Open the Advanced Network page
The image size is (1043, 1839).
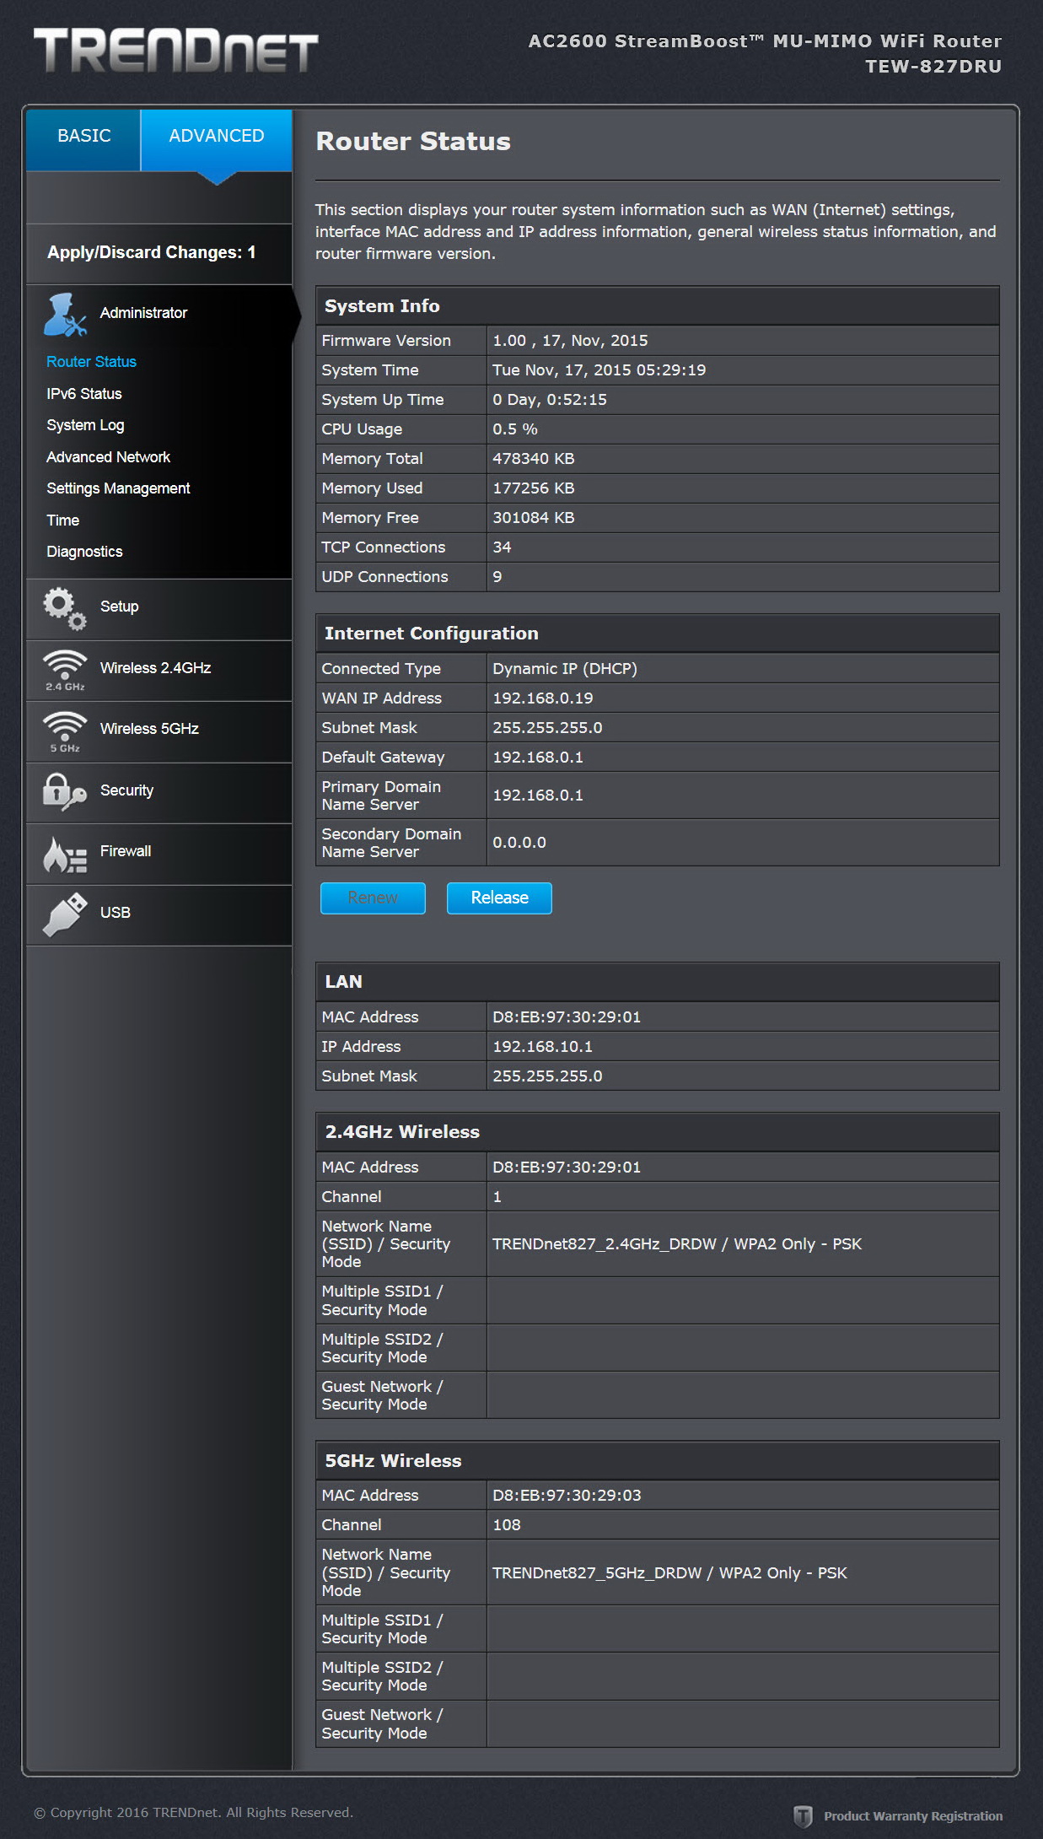coord(108,457)
